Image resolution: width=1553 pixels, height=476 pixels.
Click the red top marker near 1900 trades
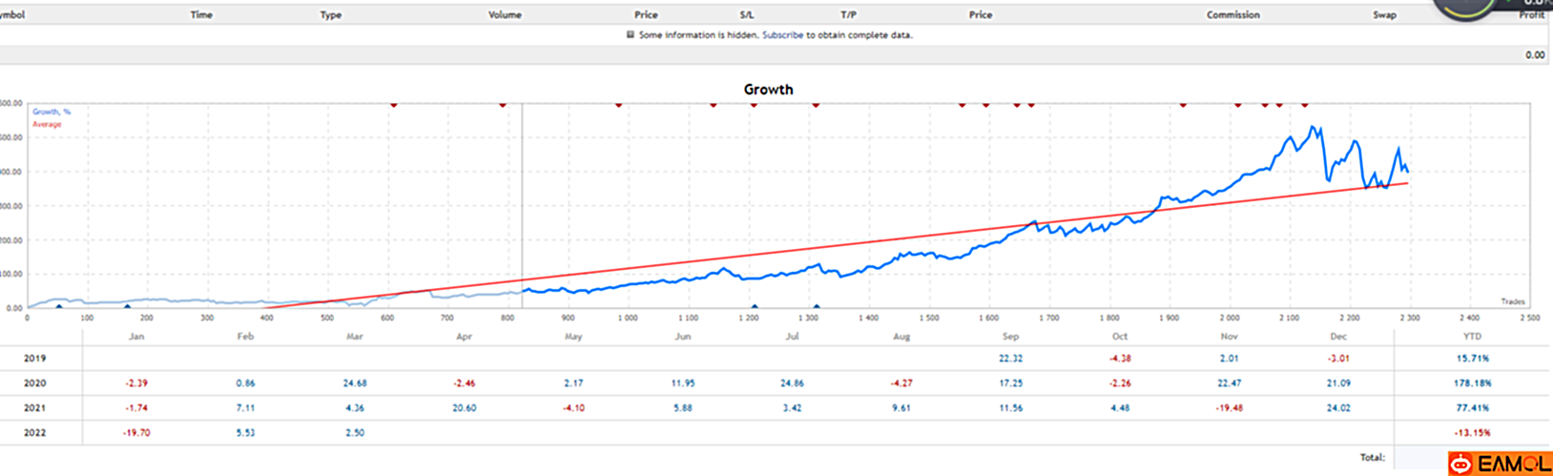pyautogui.click(x=1183, y=104)
